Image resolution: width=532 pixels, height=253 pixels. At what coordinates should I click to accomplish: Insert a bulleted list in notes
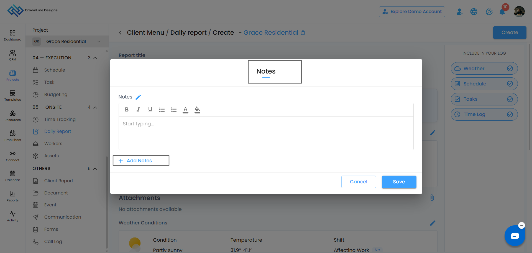pos(162,110)
